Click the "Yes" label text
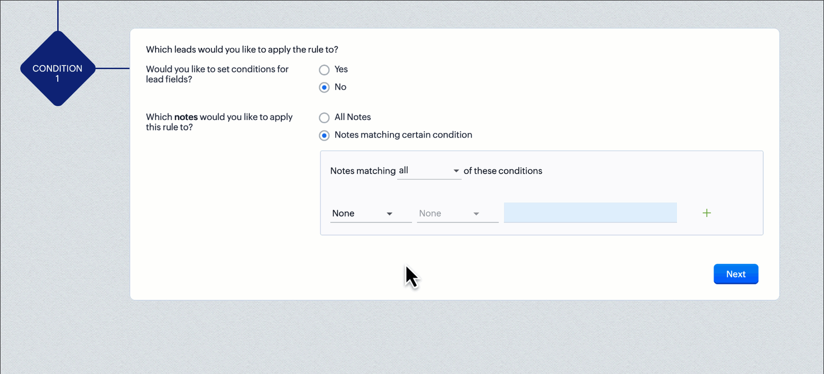The height and width of the screenshot is (374, 824). [x=341, y=70]
